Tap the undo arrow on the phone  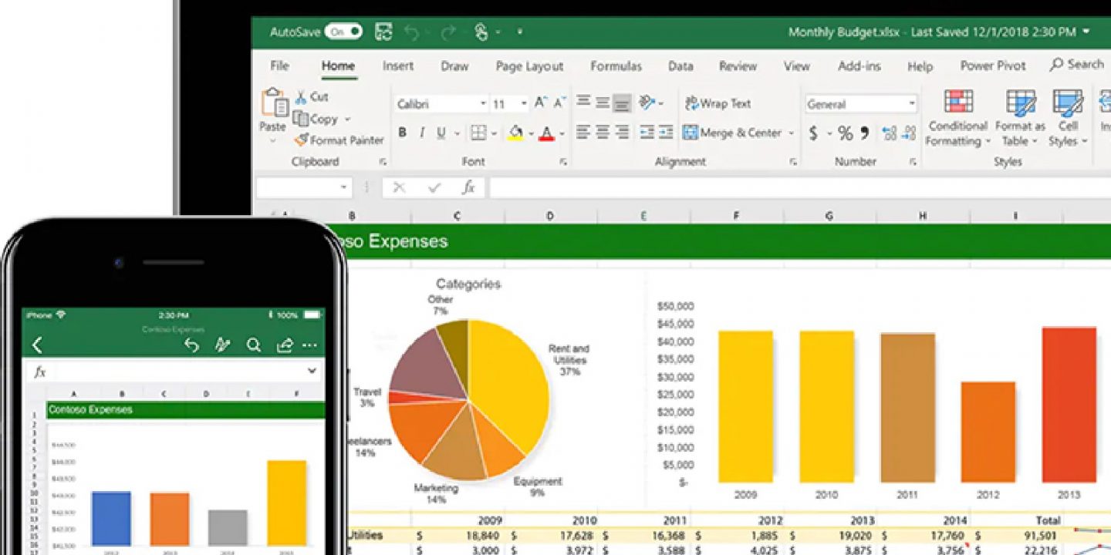[x=191, y=345]
